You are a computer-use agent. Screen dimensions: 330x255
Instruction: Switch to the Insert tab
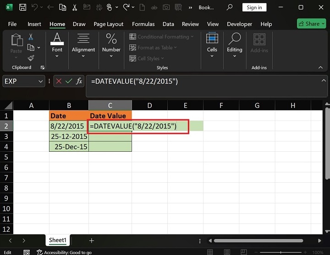[x=34, y=24]
